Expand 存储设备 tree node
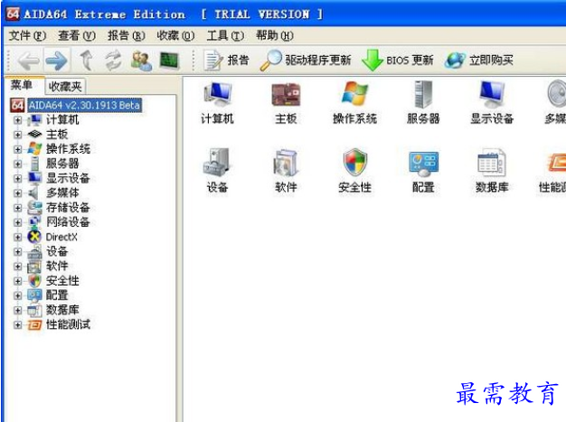The image size is (566, 422). tap(17, 208)
